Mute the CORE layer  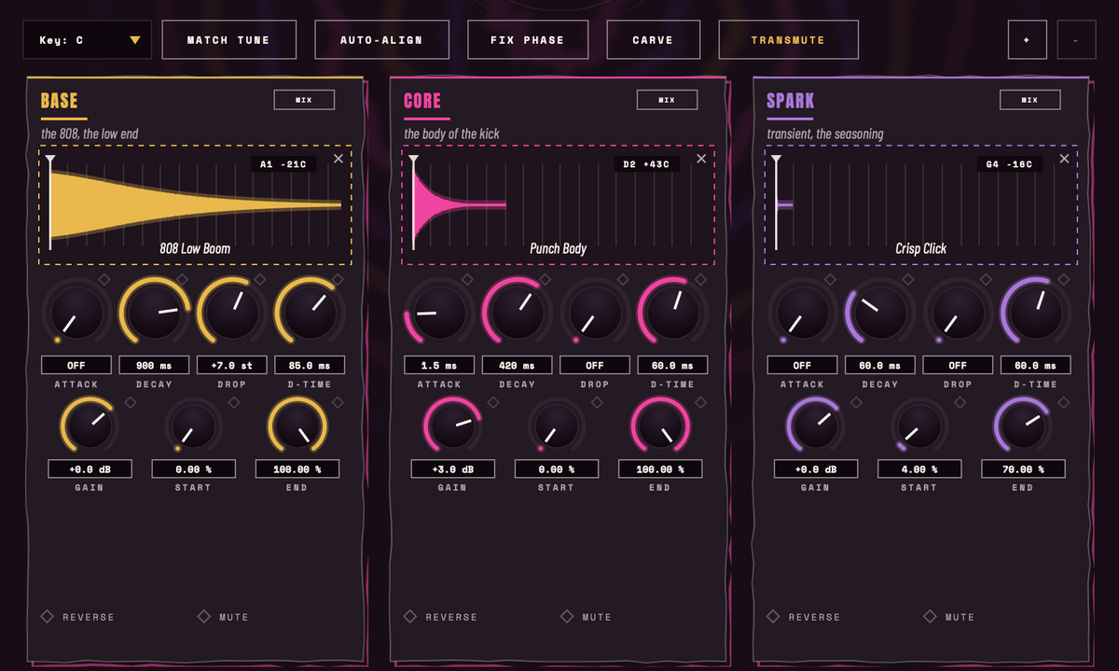click(x=587, y=617)
